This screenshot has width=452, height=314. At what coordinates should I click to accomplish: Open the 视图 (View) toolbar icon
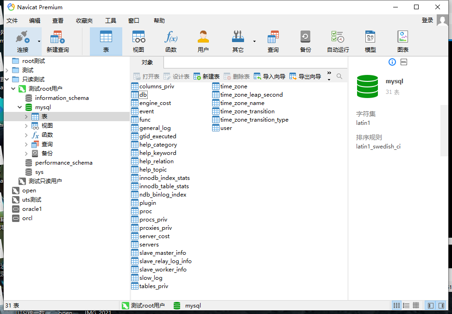(138, 41)
